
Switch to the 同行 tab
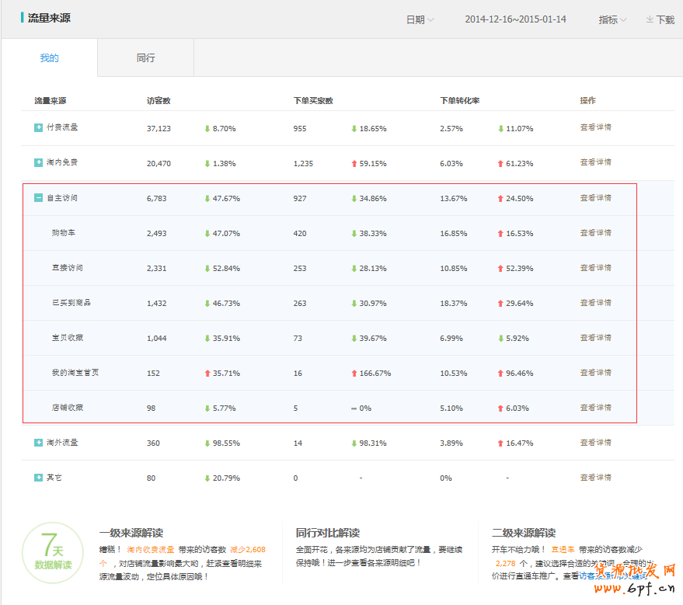pyautogui.click(x=145, y=57)
